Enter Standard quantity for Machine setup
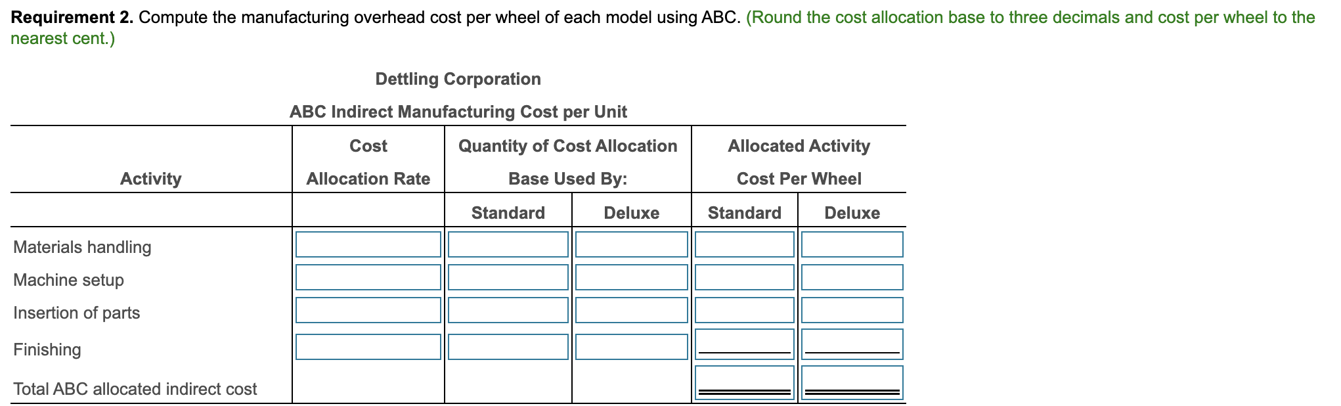This screenshot has width=1341, height=406. pyautogui.click(x=508, y=277)
